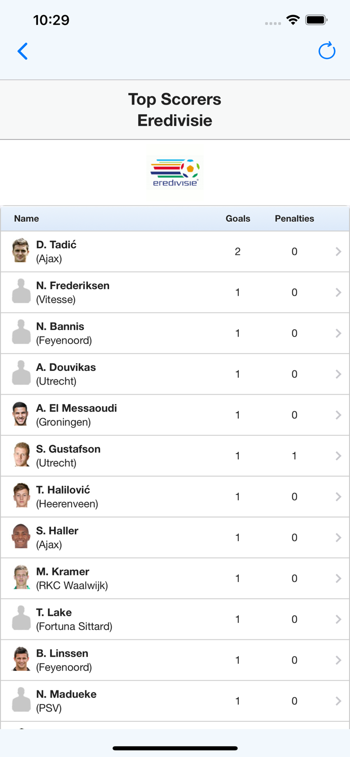Open B. Linssen's detail arrow
This screenshot has width=350, height=757.
coord(338,660)
